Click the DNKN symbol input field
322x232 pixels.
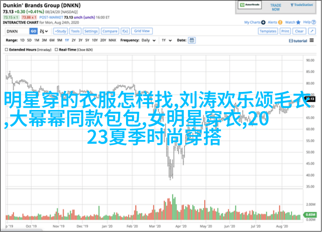coord(18,31)
